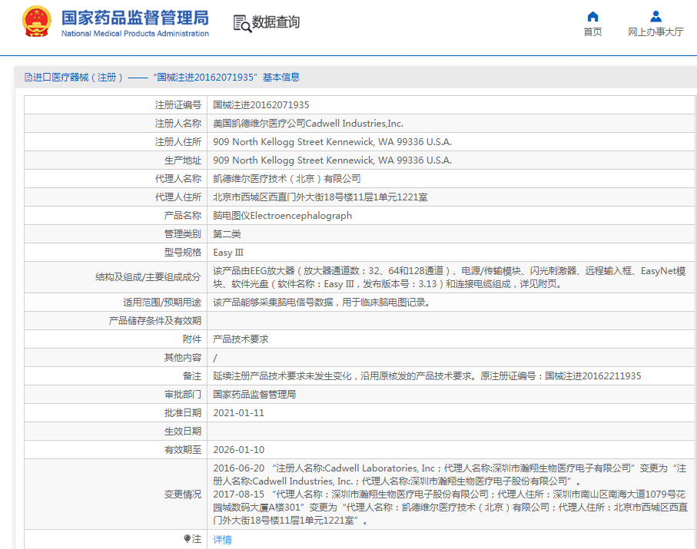Click the approval date 2021-01-11

tap(238, 413)
